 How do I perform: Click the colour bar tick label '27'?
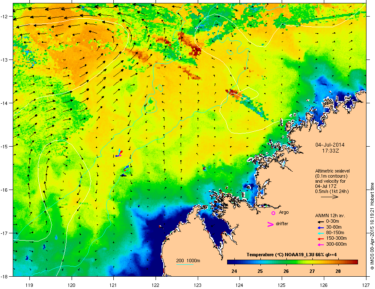point(312,271)
